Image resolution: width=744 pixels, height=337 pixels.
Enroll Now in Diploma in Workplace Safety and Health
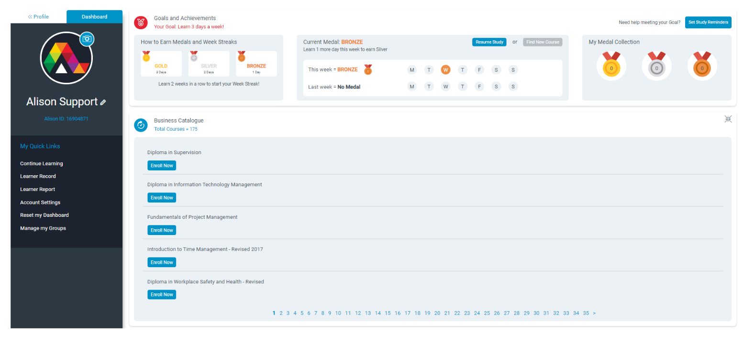[162, 294]
